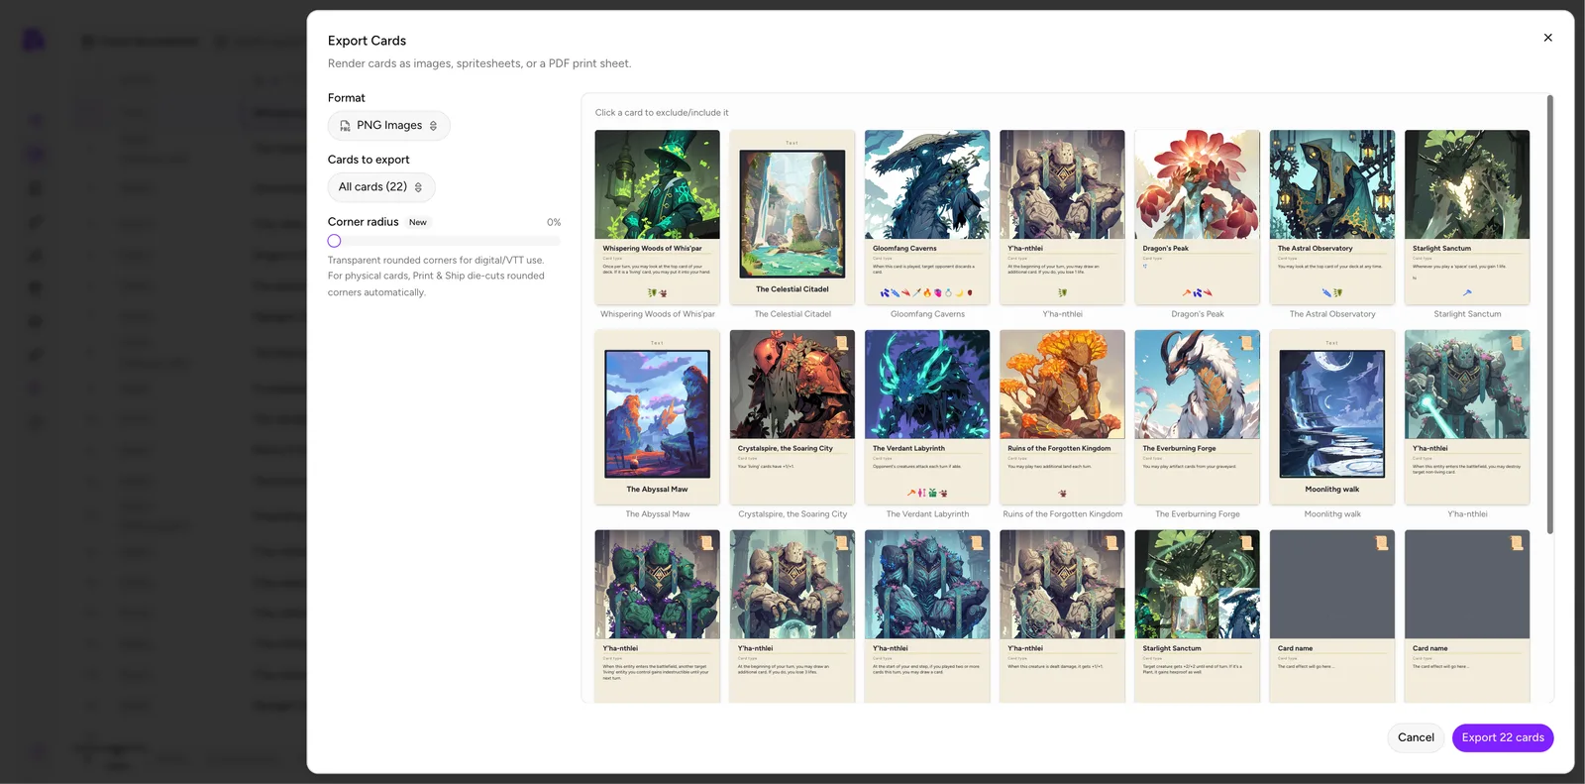
Task: Click the card grid vertical scrollbar
Action: [x=1549, y=314]
